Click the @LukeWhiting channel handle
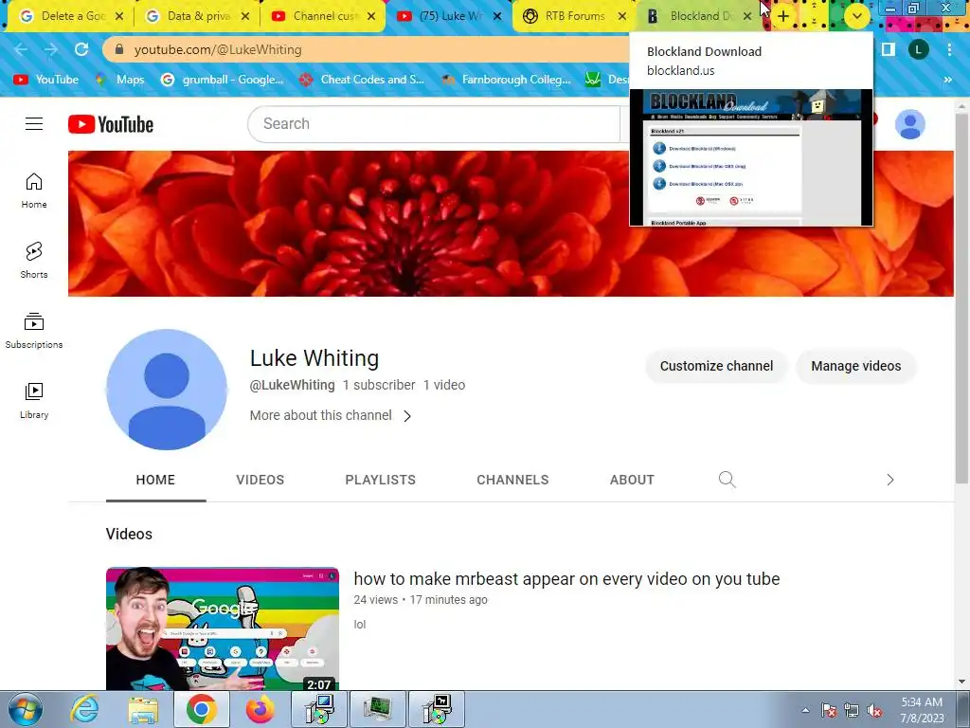Viewport: 970px width, 728px height. click(x=292, y=385)
